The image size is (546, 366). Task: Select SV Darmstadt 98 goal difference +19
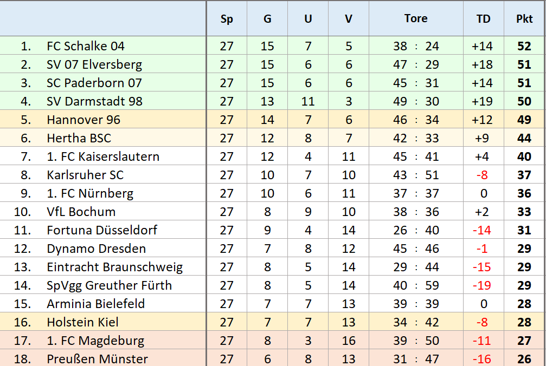coord(482,101)
